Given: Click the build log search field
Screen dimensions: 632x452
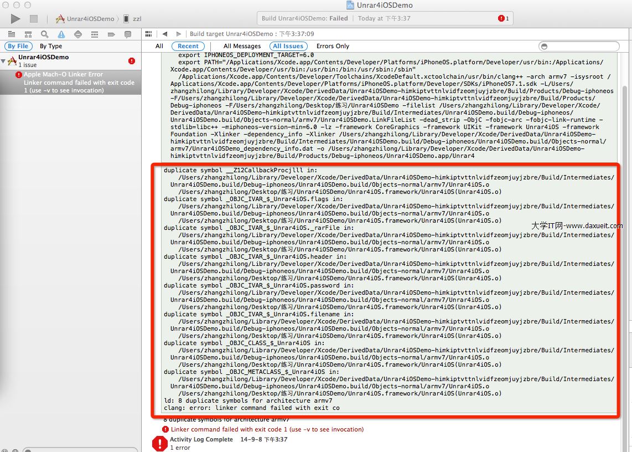Looking at the screenshot, I should [x=579, y=46].
